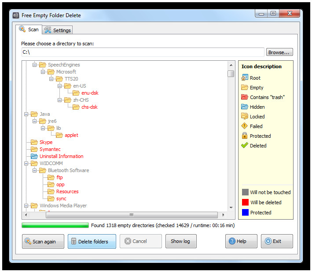Click the horizontal scroll right arrow

coord(223,215)
